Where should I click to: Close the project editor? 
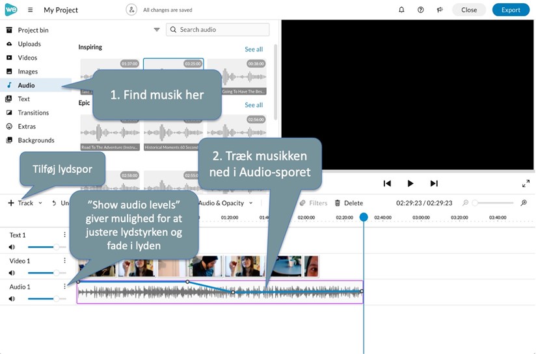pyautogui.click(x=468, y=10)
